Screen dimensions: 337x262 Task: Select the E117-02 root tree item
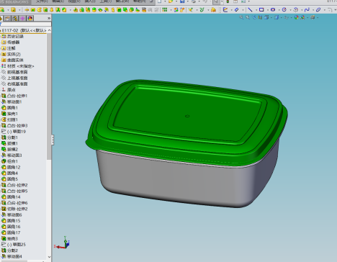pos(24,30)
